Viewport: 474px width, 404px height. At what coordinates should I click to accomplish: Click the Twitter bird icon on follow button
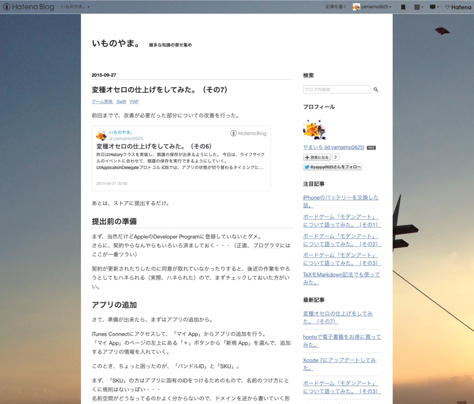[306, 167]
